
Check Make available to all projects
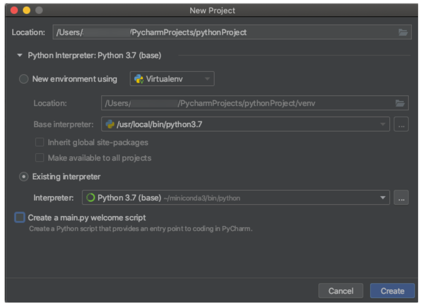(x=40, y=158)
